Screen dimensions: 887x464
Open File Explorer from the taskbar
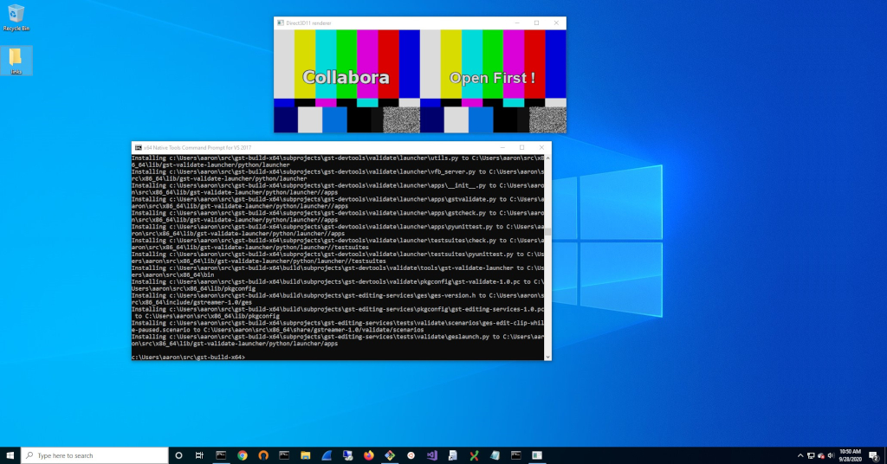pyautogui.click(x=306, y=455)
